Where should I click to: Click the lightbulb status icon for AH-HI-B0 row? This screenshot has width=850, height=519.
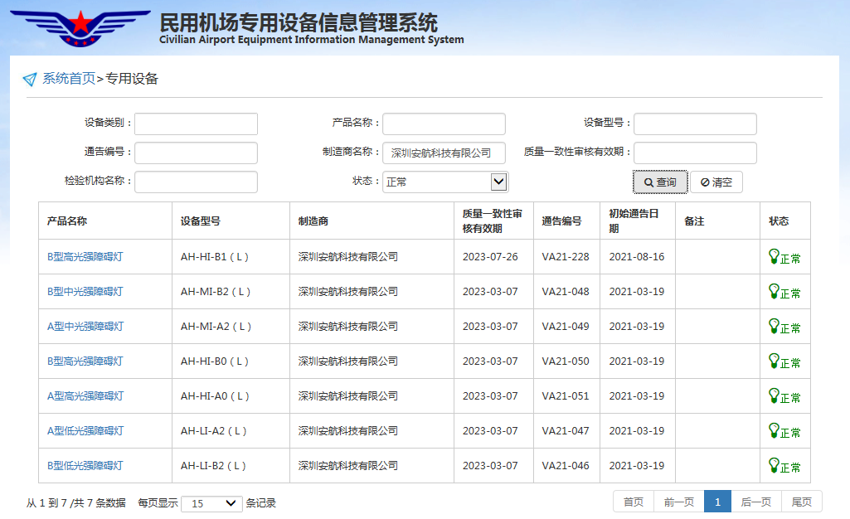(x=774, y=361)
